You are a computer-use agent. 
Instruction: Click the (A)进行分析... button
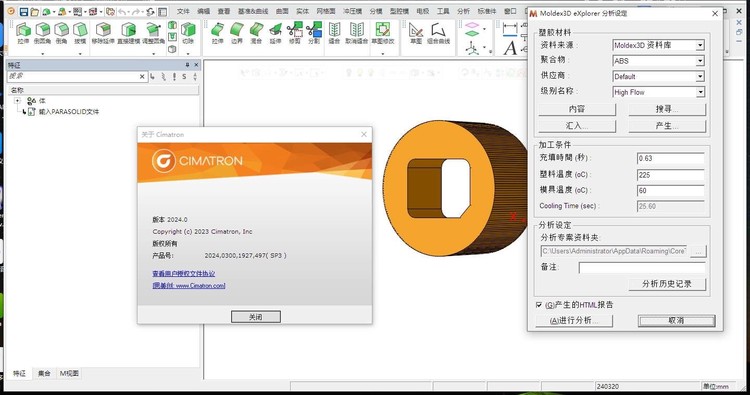[x=574, y=321]
